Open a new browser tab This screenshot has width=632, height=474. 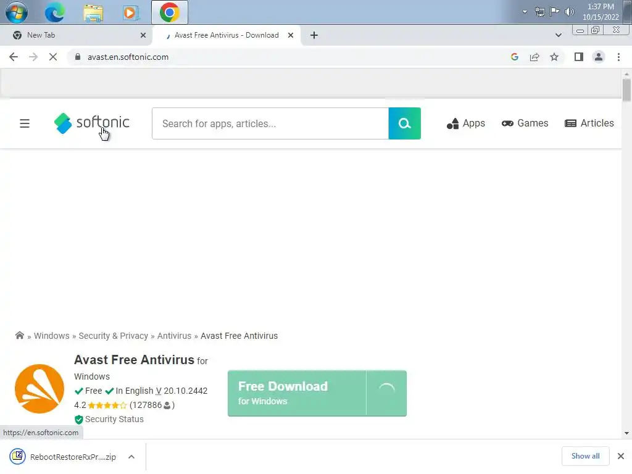314,35
